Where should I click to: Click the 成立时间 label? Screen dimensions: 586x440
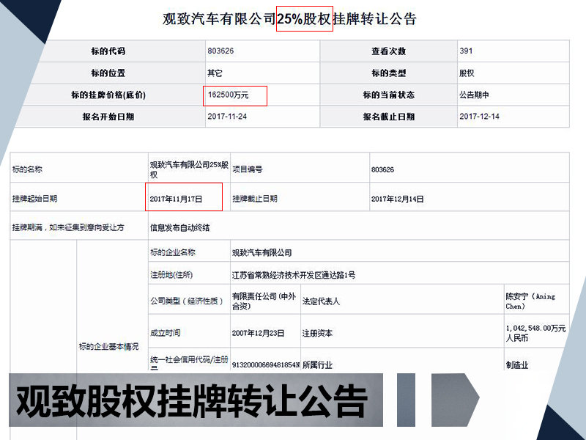[166, 333]
